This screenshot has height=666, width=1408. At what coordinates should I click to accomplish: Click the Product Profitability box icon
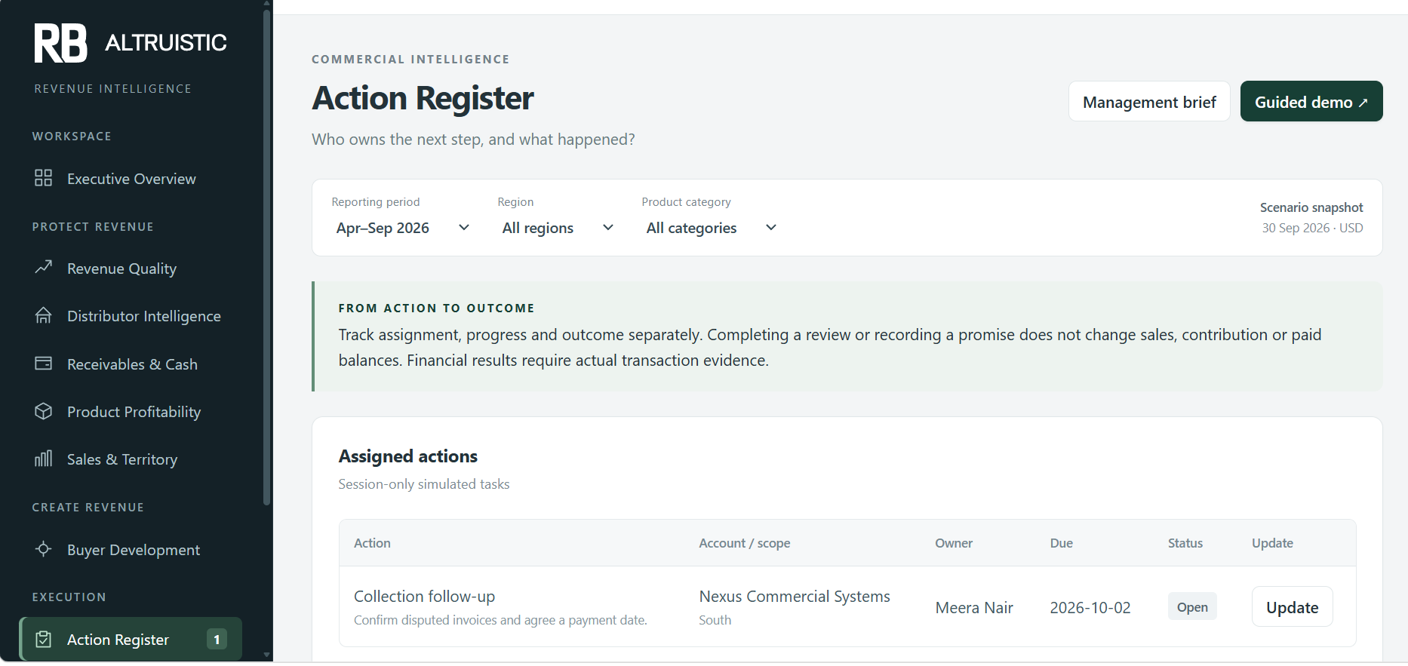[x=44, y=411]
